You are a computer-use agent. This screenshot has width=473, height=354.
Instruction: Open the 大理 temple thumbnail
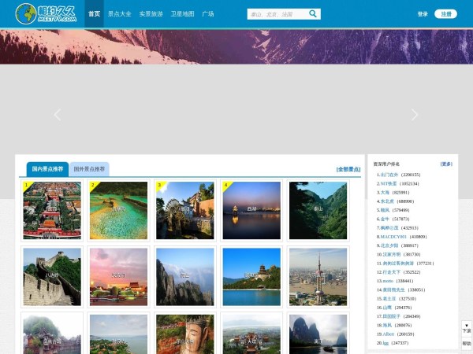(x=251, y=334)
